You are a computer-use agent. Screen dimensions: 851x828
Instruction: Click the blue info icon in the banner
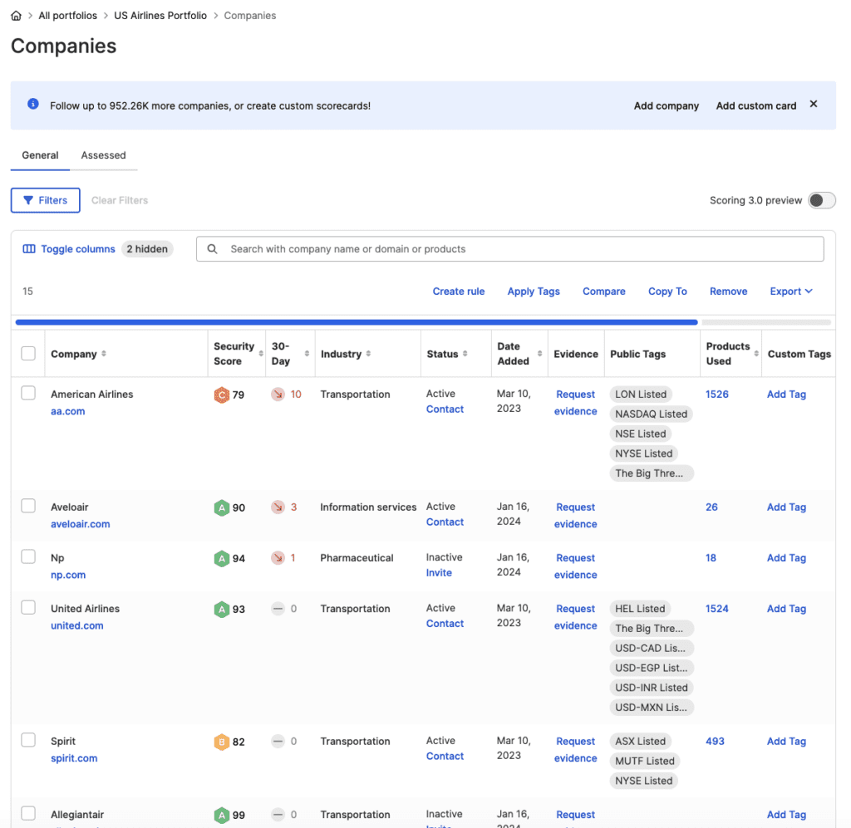coord(33,104)
